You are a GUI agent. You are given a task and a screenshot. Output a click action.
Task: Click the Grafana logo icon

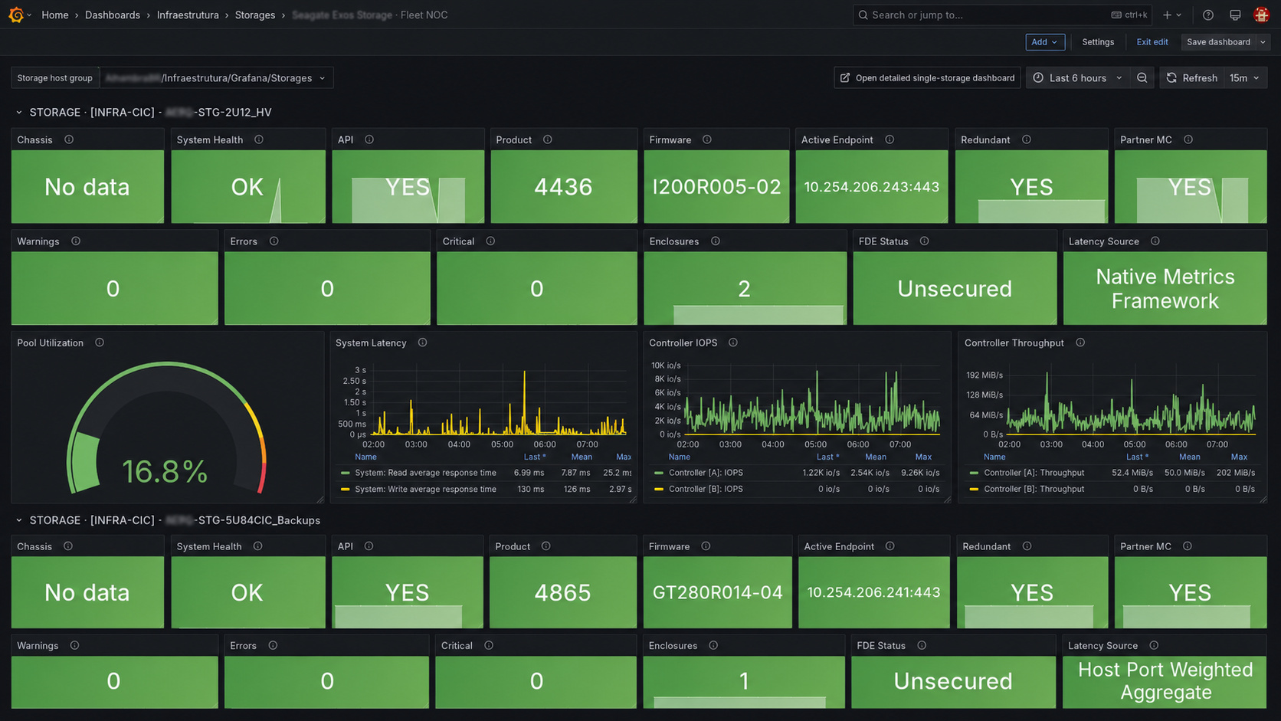pos(16,15)
